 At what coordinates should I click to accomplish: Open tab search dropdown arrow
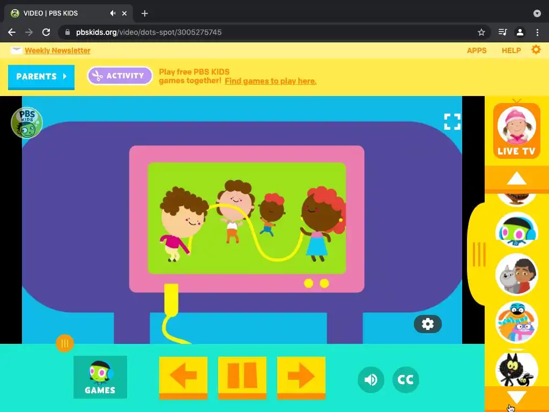coord(537,13)
